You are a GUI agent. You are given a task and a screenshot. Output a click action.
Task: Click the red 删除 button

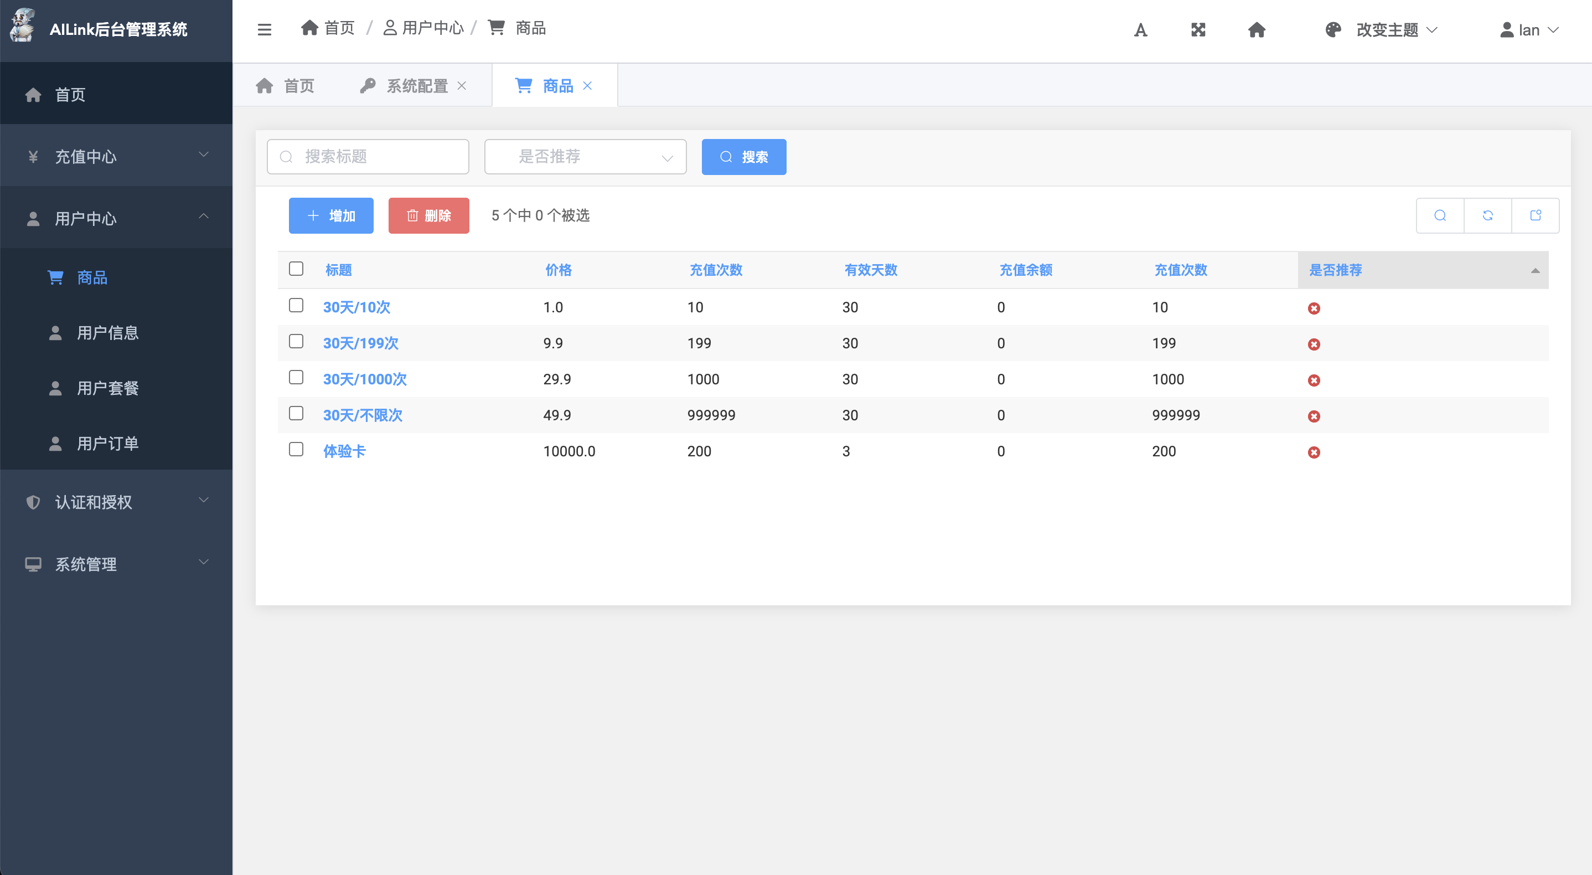pos(429,216)
